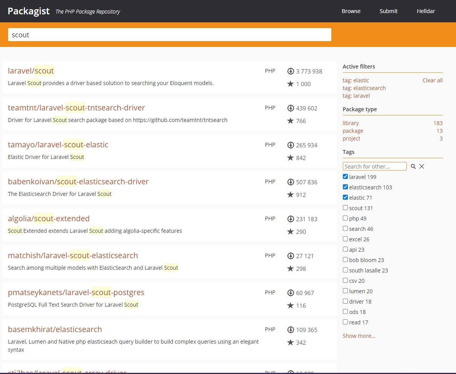Check the bob bloom 23 tag

pyautogui.click(x=345, y=260)
